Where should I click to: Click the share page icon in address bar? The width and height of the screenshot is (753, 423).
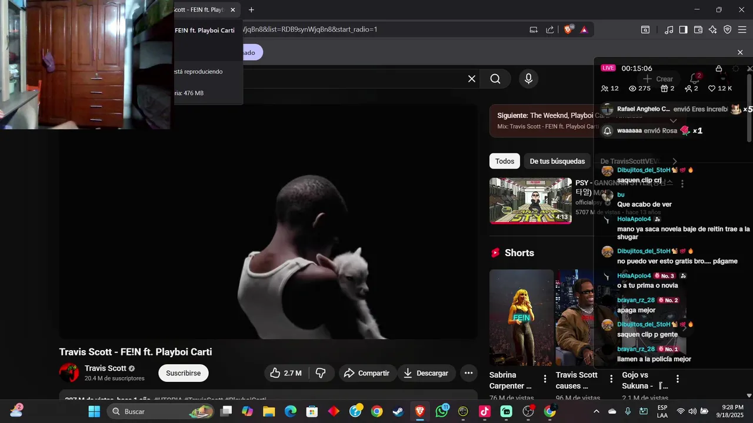point(549,29)
